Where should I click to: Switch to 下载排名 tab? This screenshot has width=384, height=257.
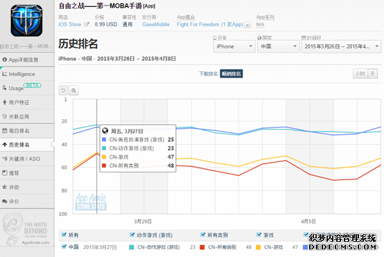coord(208,73)
